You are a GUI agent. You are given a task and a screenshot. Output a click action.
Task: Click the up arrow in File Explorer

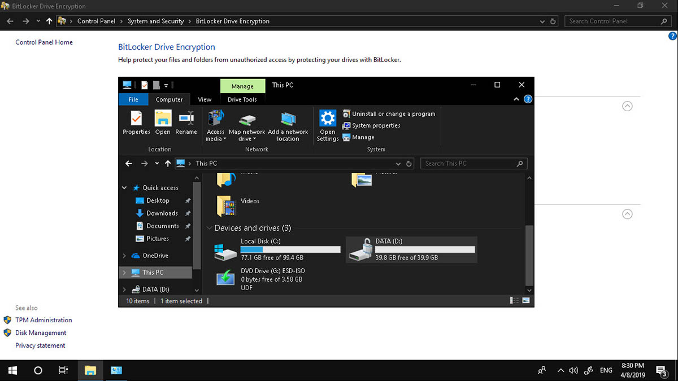(x=167, y=164)
